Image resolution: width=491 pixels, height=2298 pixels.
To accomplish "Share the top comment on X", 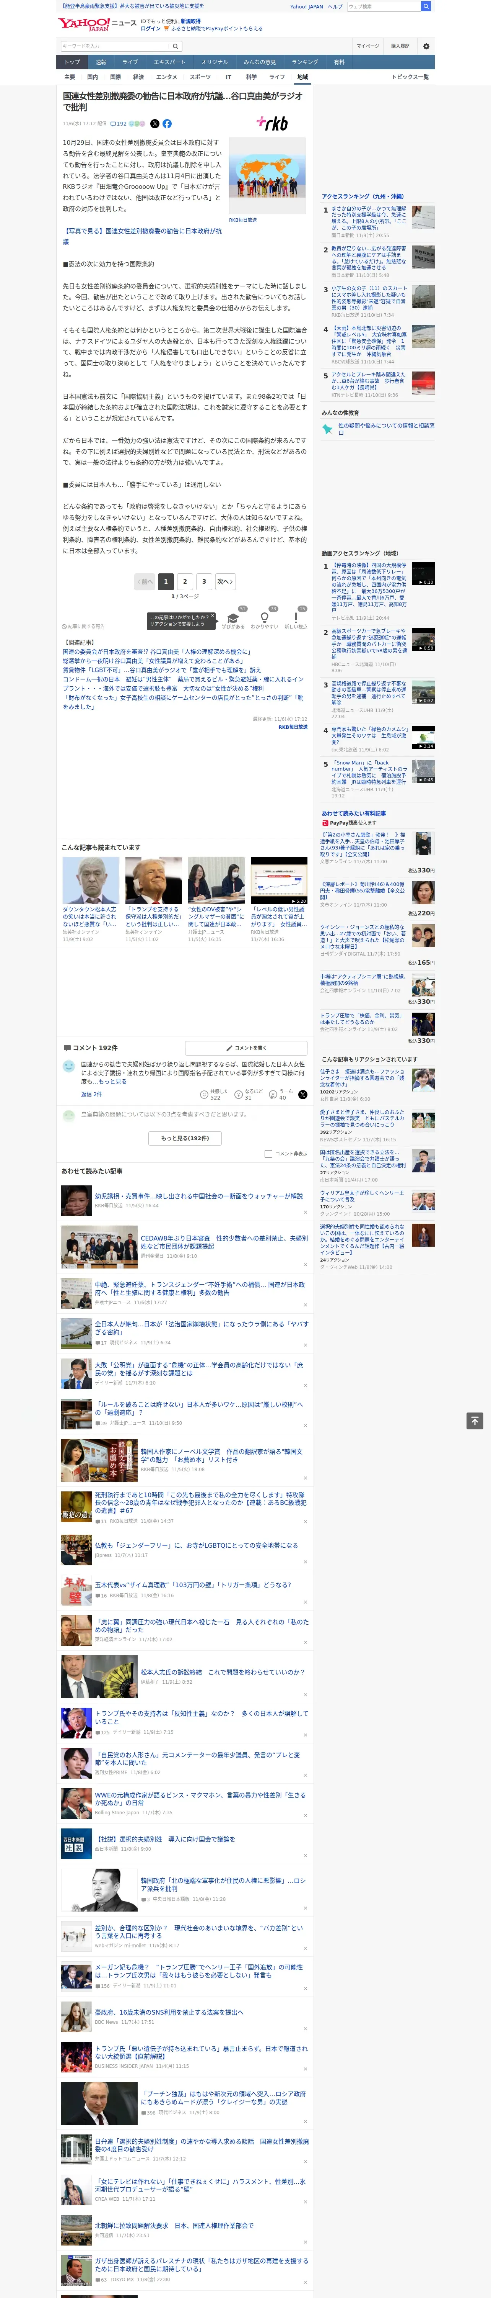I will pyautogui.click(x=302, y=1095).
